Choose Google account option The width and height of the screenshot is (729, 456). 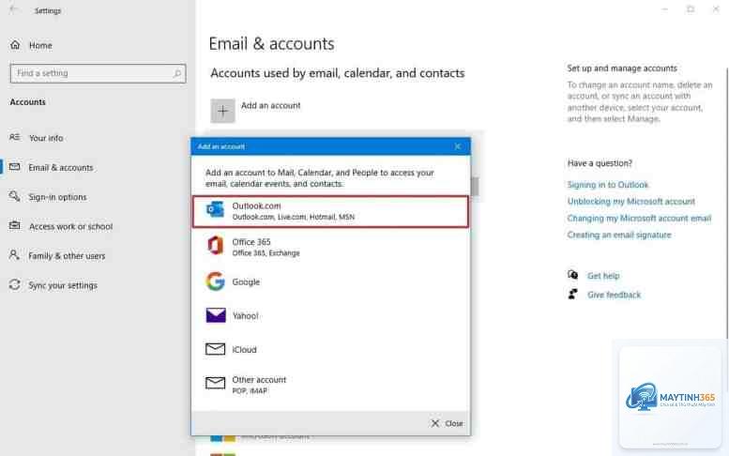click(x=330, y=281)
